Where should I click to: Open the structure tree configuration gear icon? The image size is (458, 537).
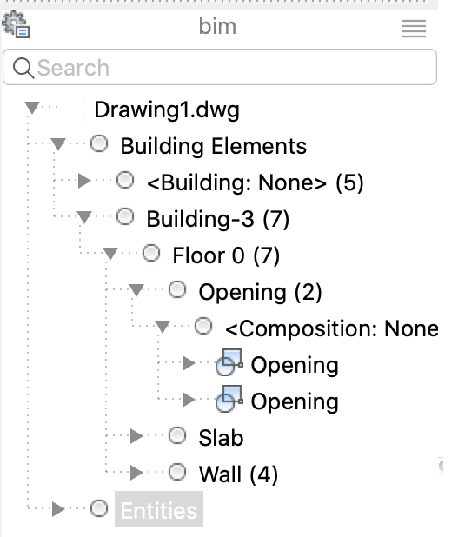[16, 24]
